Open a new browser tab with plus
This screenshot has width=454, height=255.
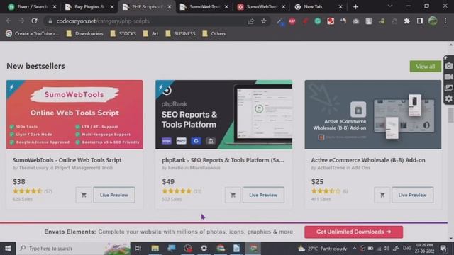point(355,6)
